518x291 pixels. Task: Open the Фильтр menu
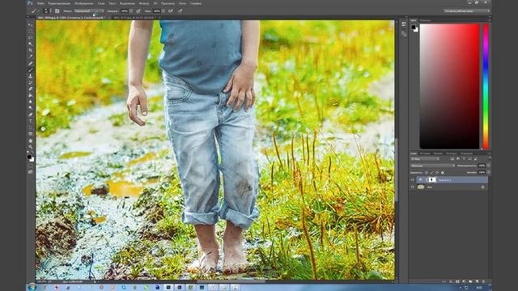pos(144,3)
